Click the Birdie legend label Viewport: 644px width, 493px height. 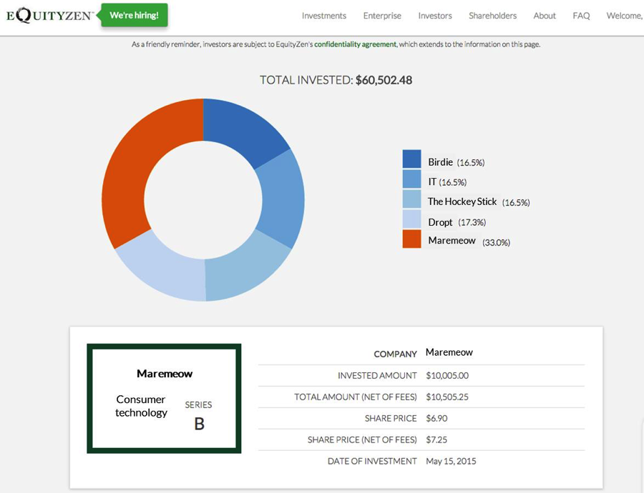tap(440, 162)
